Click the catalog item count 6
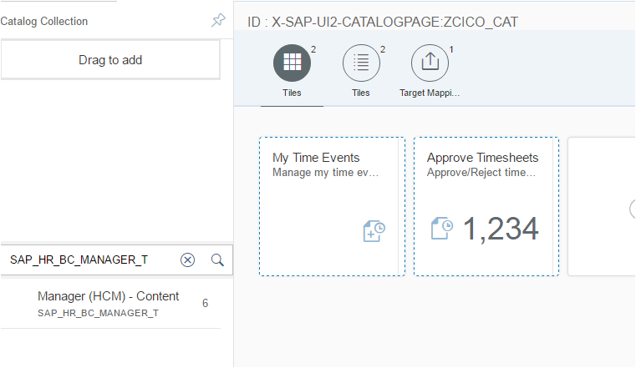The width and height of the screenshot is (636, 368). [x=206, y=303]
